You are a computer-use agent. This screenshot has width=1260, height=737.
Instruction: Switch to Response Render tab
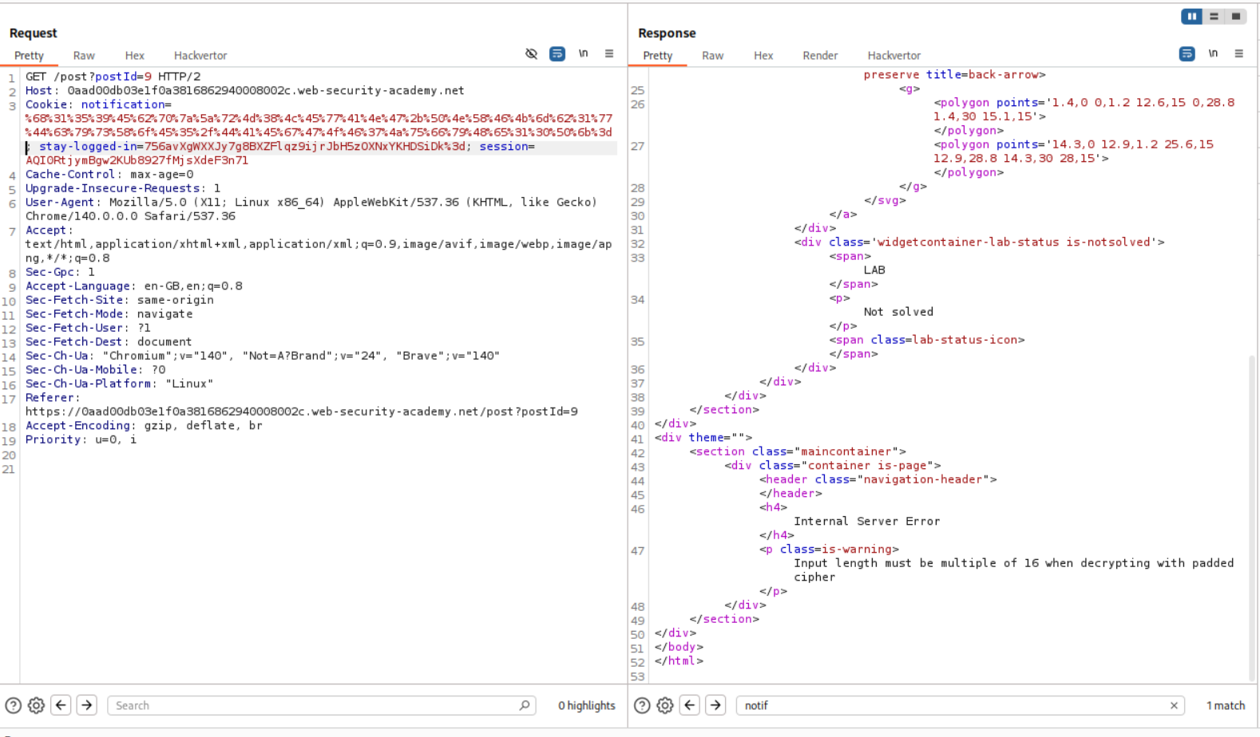820,56
